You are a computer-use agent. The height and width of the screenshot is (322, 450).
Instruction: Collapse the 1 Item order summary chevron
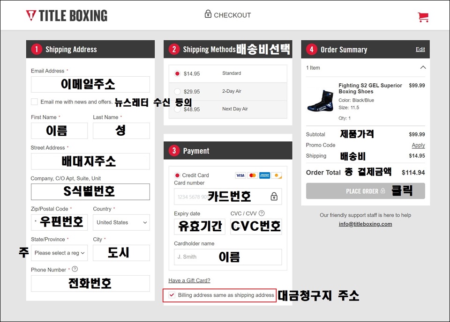pos(423,67)
